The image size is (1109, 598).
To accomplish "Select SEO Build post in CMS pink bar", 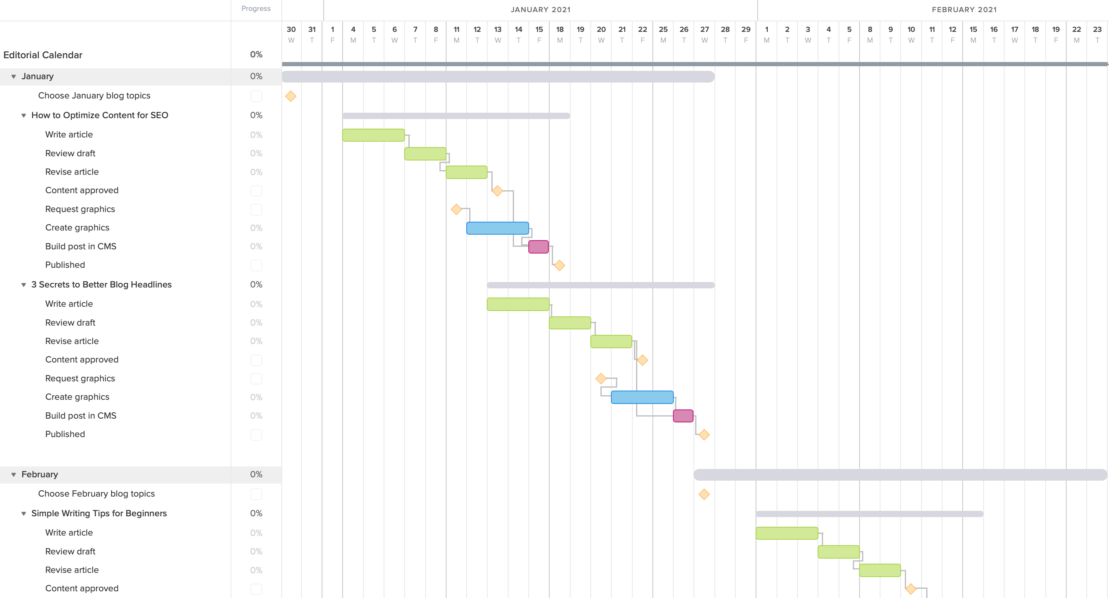I will (x=538, y=246).
